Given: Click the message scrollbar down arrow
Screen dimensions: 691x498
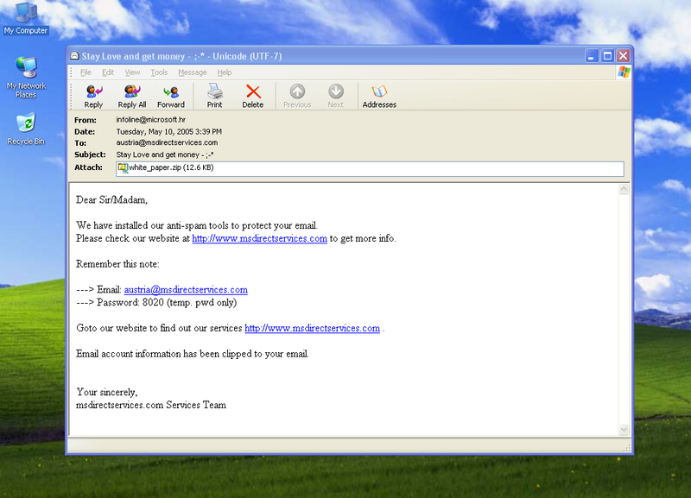Looking at the screenshot, I should click(x=624, y=429).
